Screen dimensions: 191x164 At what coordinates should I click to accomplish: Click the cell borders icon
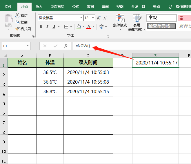(x=66, y=27)
